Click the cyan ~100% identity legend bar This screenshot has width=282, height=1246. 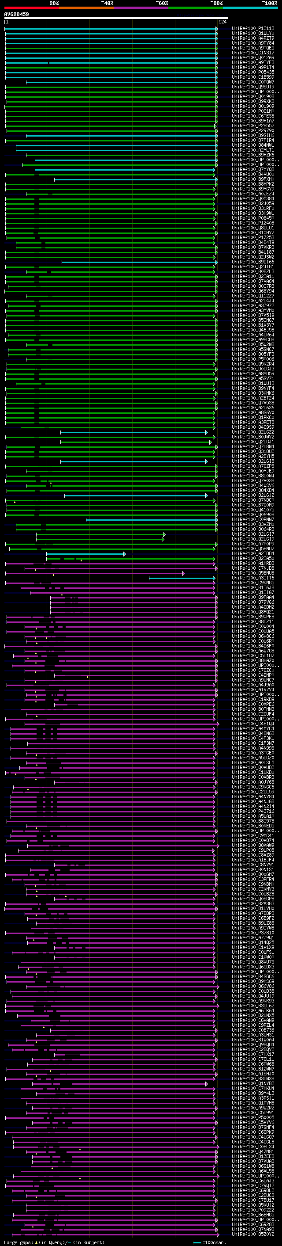click(250, 8)
